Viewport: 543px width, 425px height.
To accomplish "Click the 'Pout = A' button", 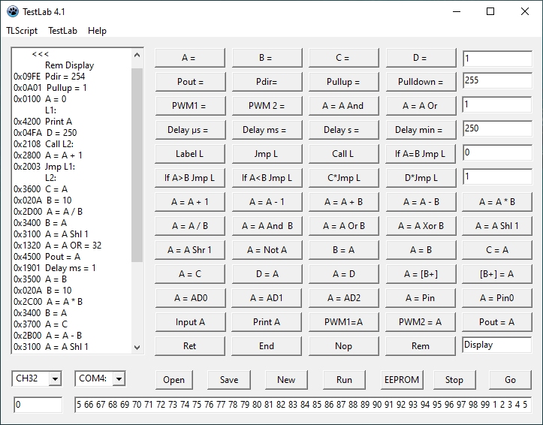I will pyautogui.click(x=496, y=322).
